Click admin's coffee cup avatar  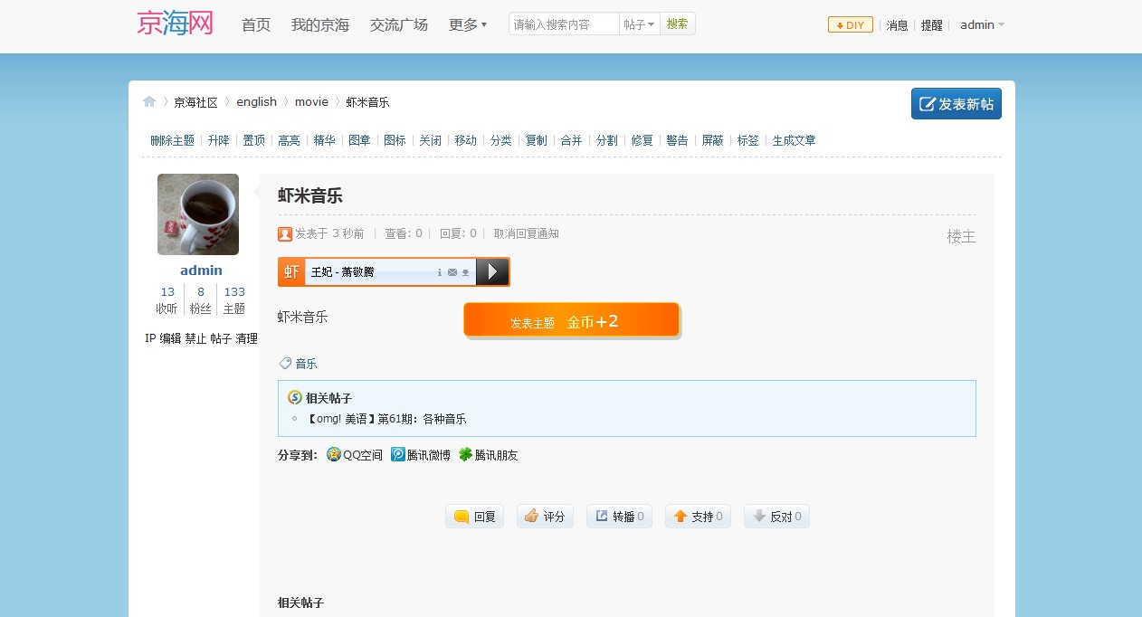pos(198,214)
